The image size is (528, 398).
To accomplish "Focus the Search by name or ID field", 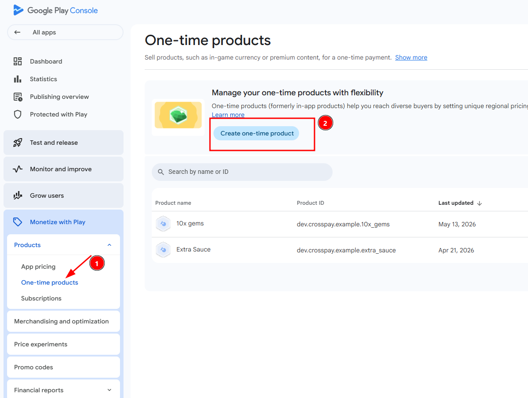I will point(242,172).
